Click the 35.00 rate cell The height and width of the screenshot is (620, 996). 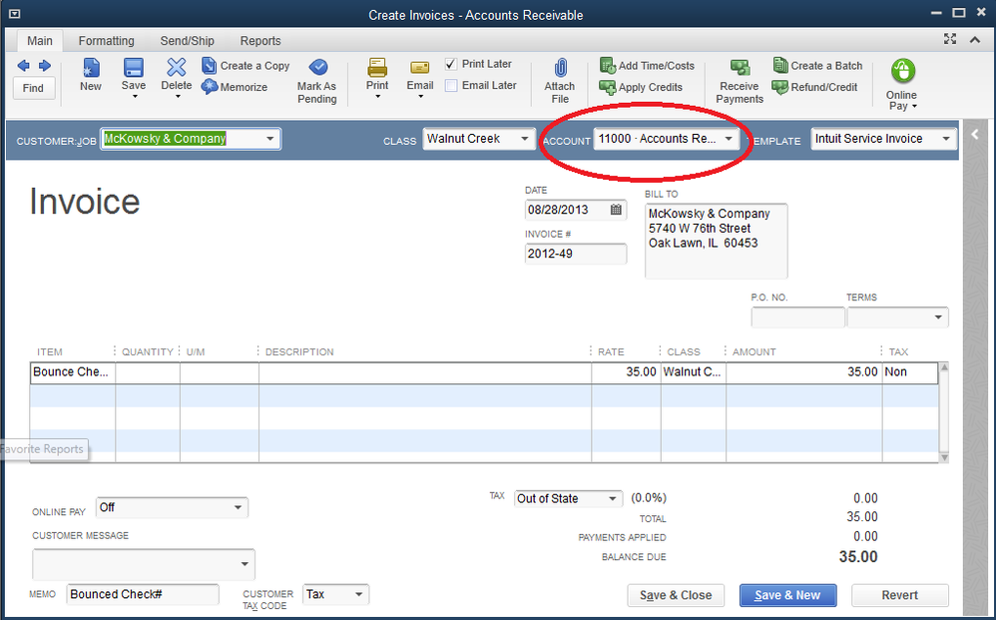coord(627,372)
